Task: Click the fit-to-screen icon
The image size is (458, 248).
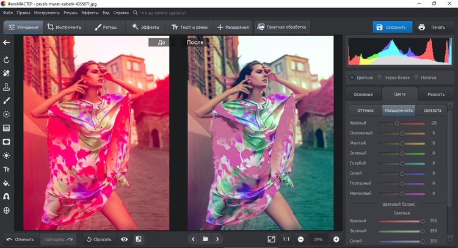Action: click(x=272, y=239)
